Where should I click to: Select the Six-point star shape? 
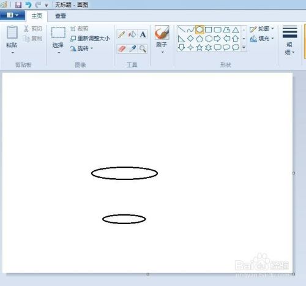(x=208, y=47)
